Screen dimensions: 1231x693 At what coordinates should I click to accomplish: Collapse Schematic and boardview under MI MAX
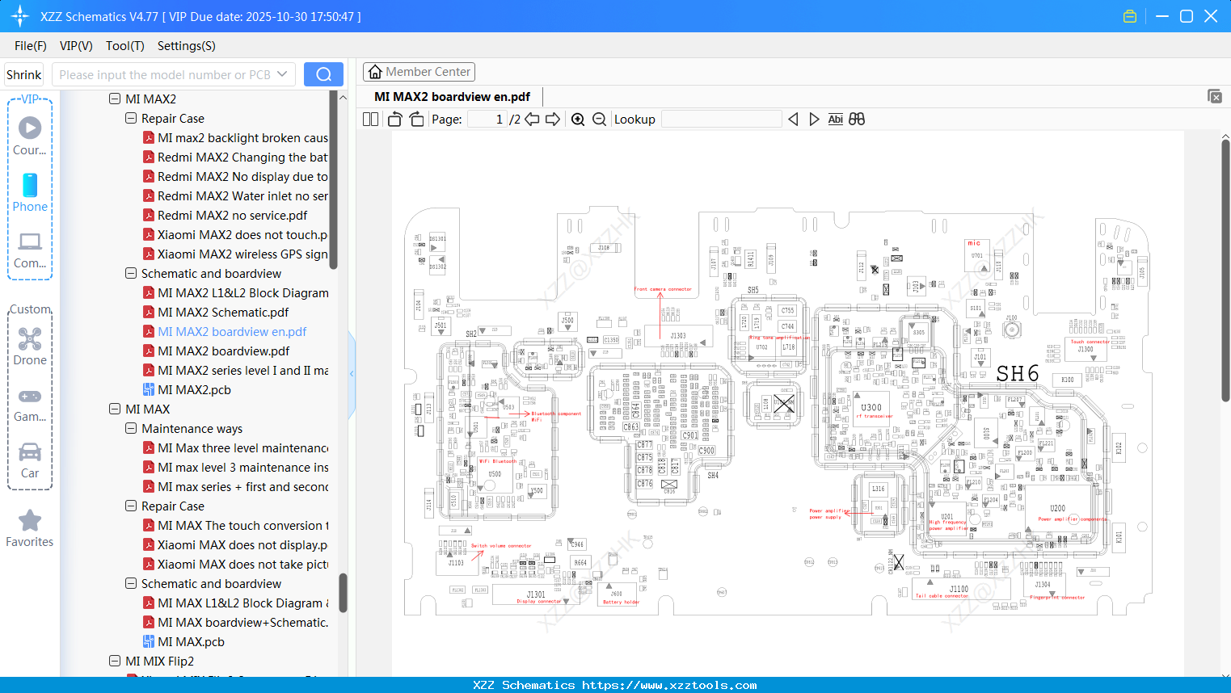130,583
